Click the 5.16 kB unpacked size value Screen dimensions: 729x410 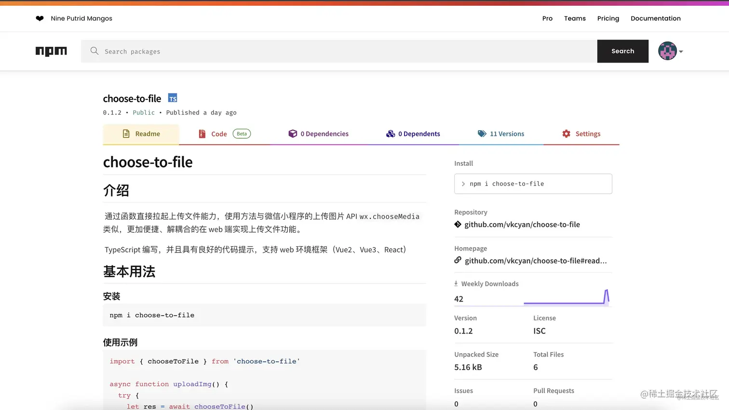point(468,367)
